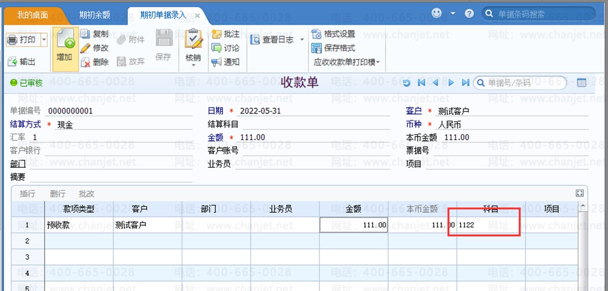Open the 应收收款单打印模 template dropdown

(x=379, y=62)
